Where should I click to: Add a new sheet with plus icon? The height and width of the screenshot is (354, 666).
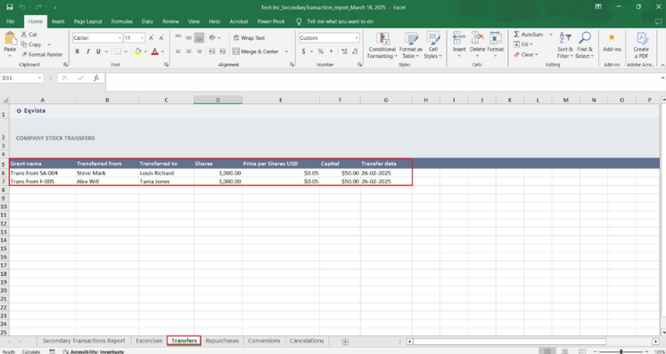tap(345, 342)
